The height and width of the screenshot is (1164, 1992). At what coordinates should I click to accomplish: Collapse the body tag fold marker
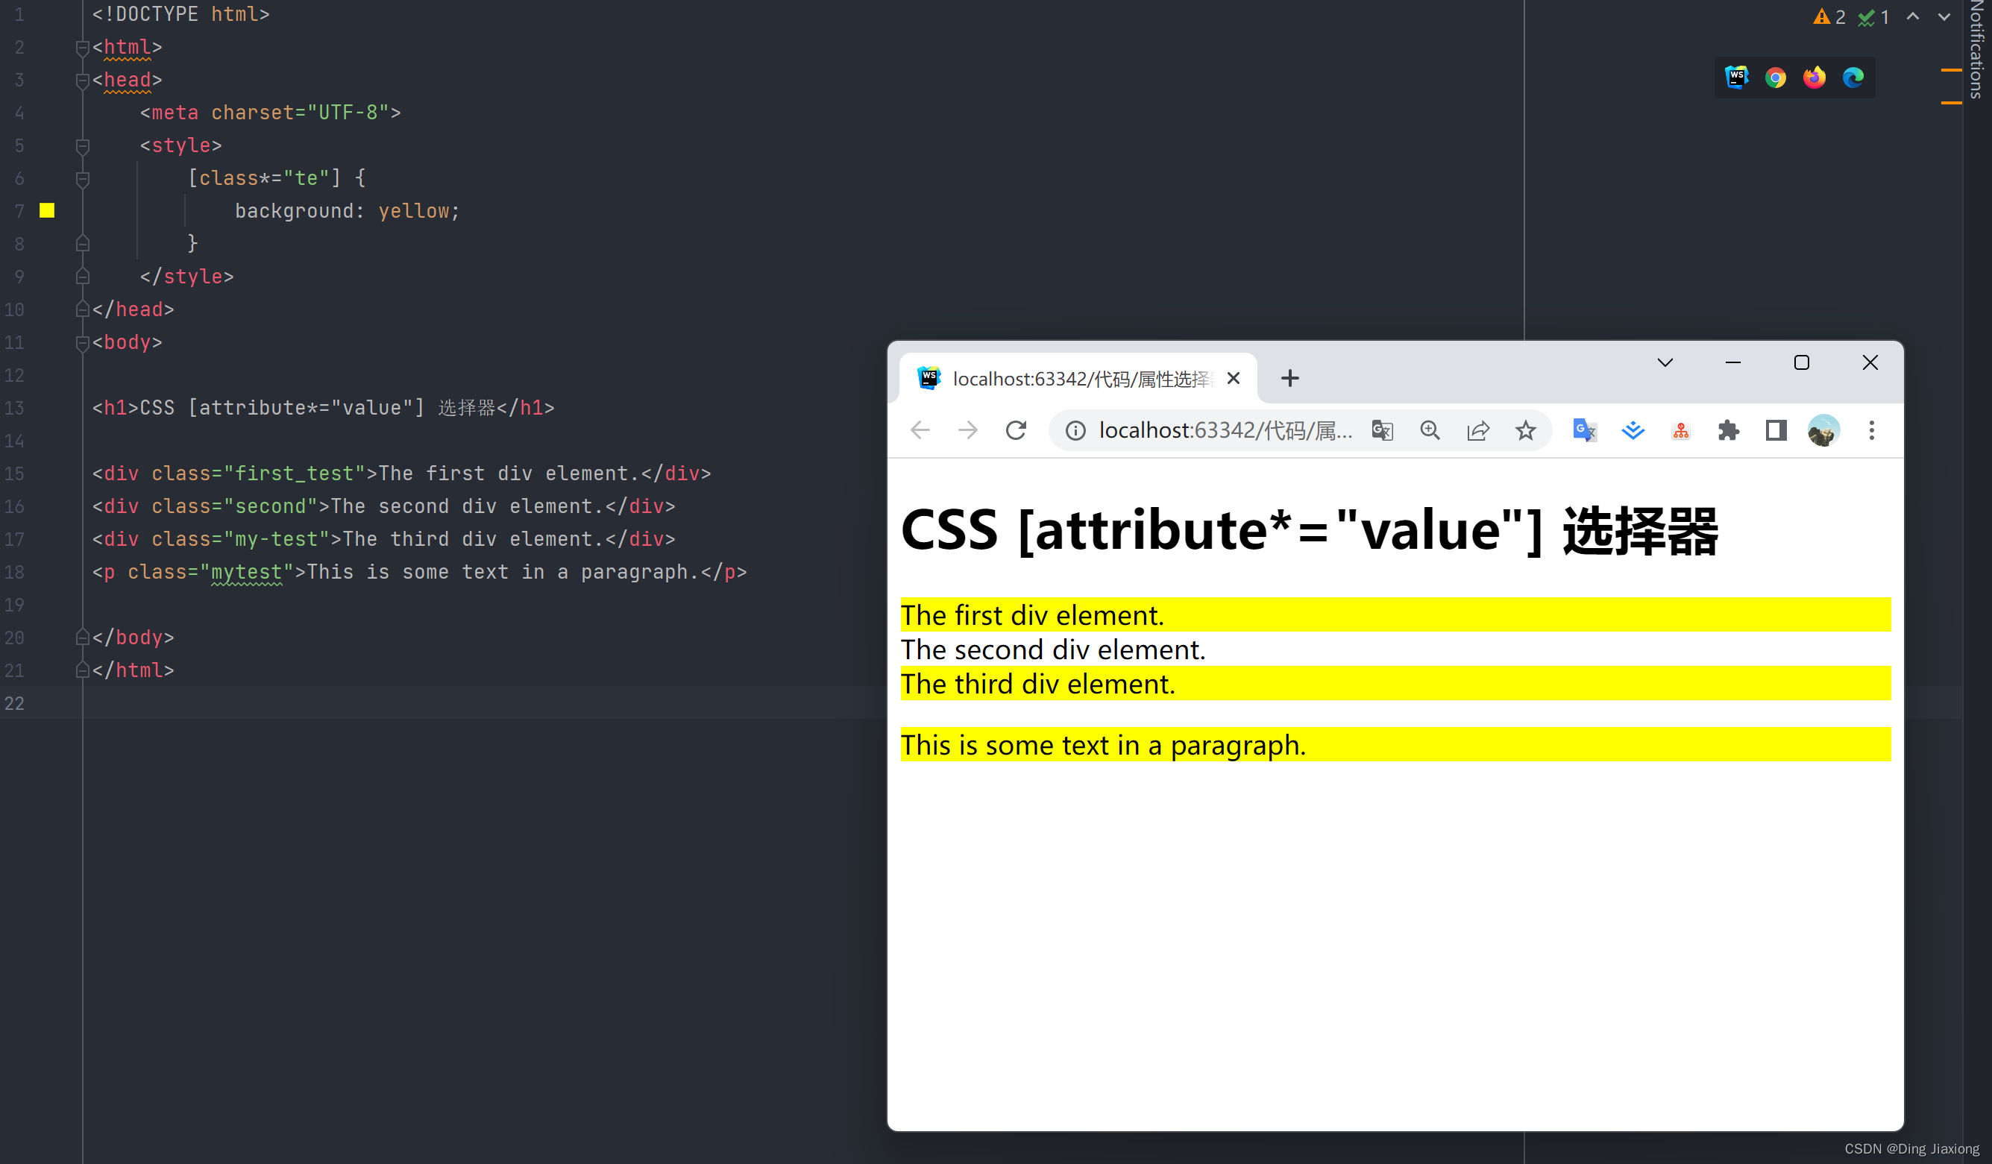pos(82,343)
